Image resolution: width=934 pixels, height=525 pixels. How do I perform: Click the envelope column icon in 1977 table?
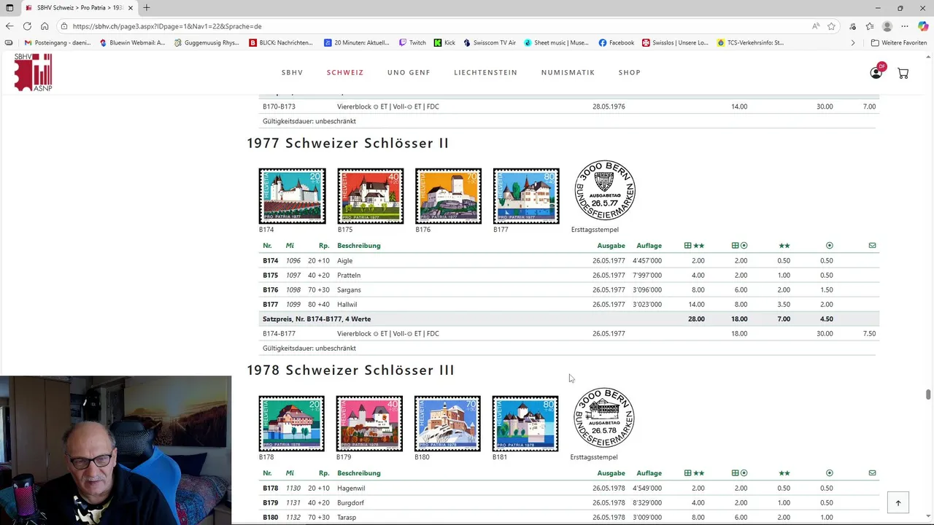click(x=872, y=246)
